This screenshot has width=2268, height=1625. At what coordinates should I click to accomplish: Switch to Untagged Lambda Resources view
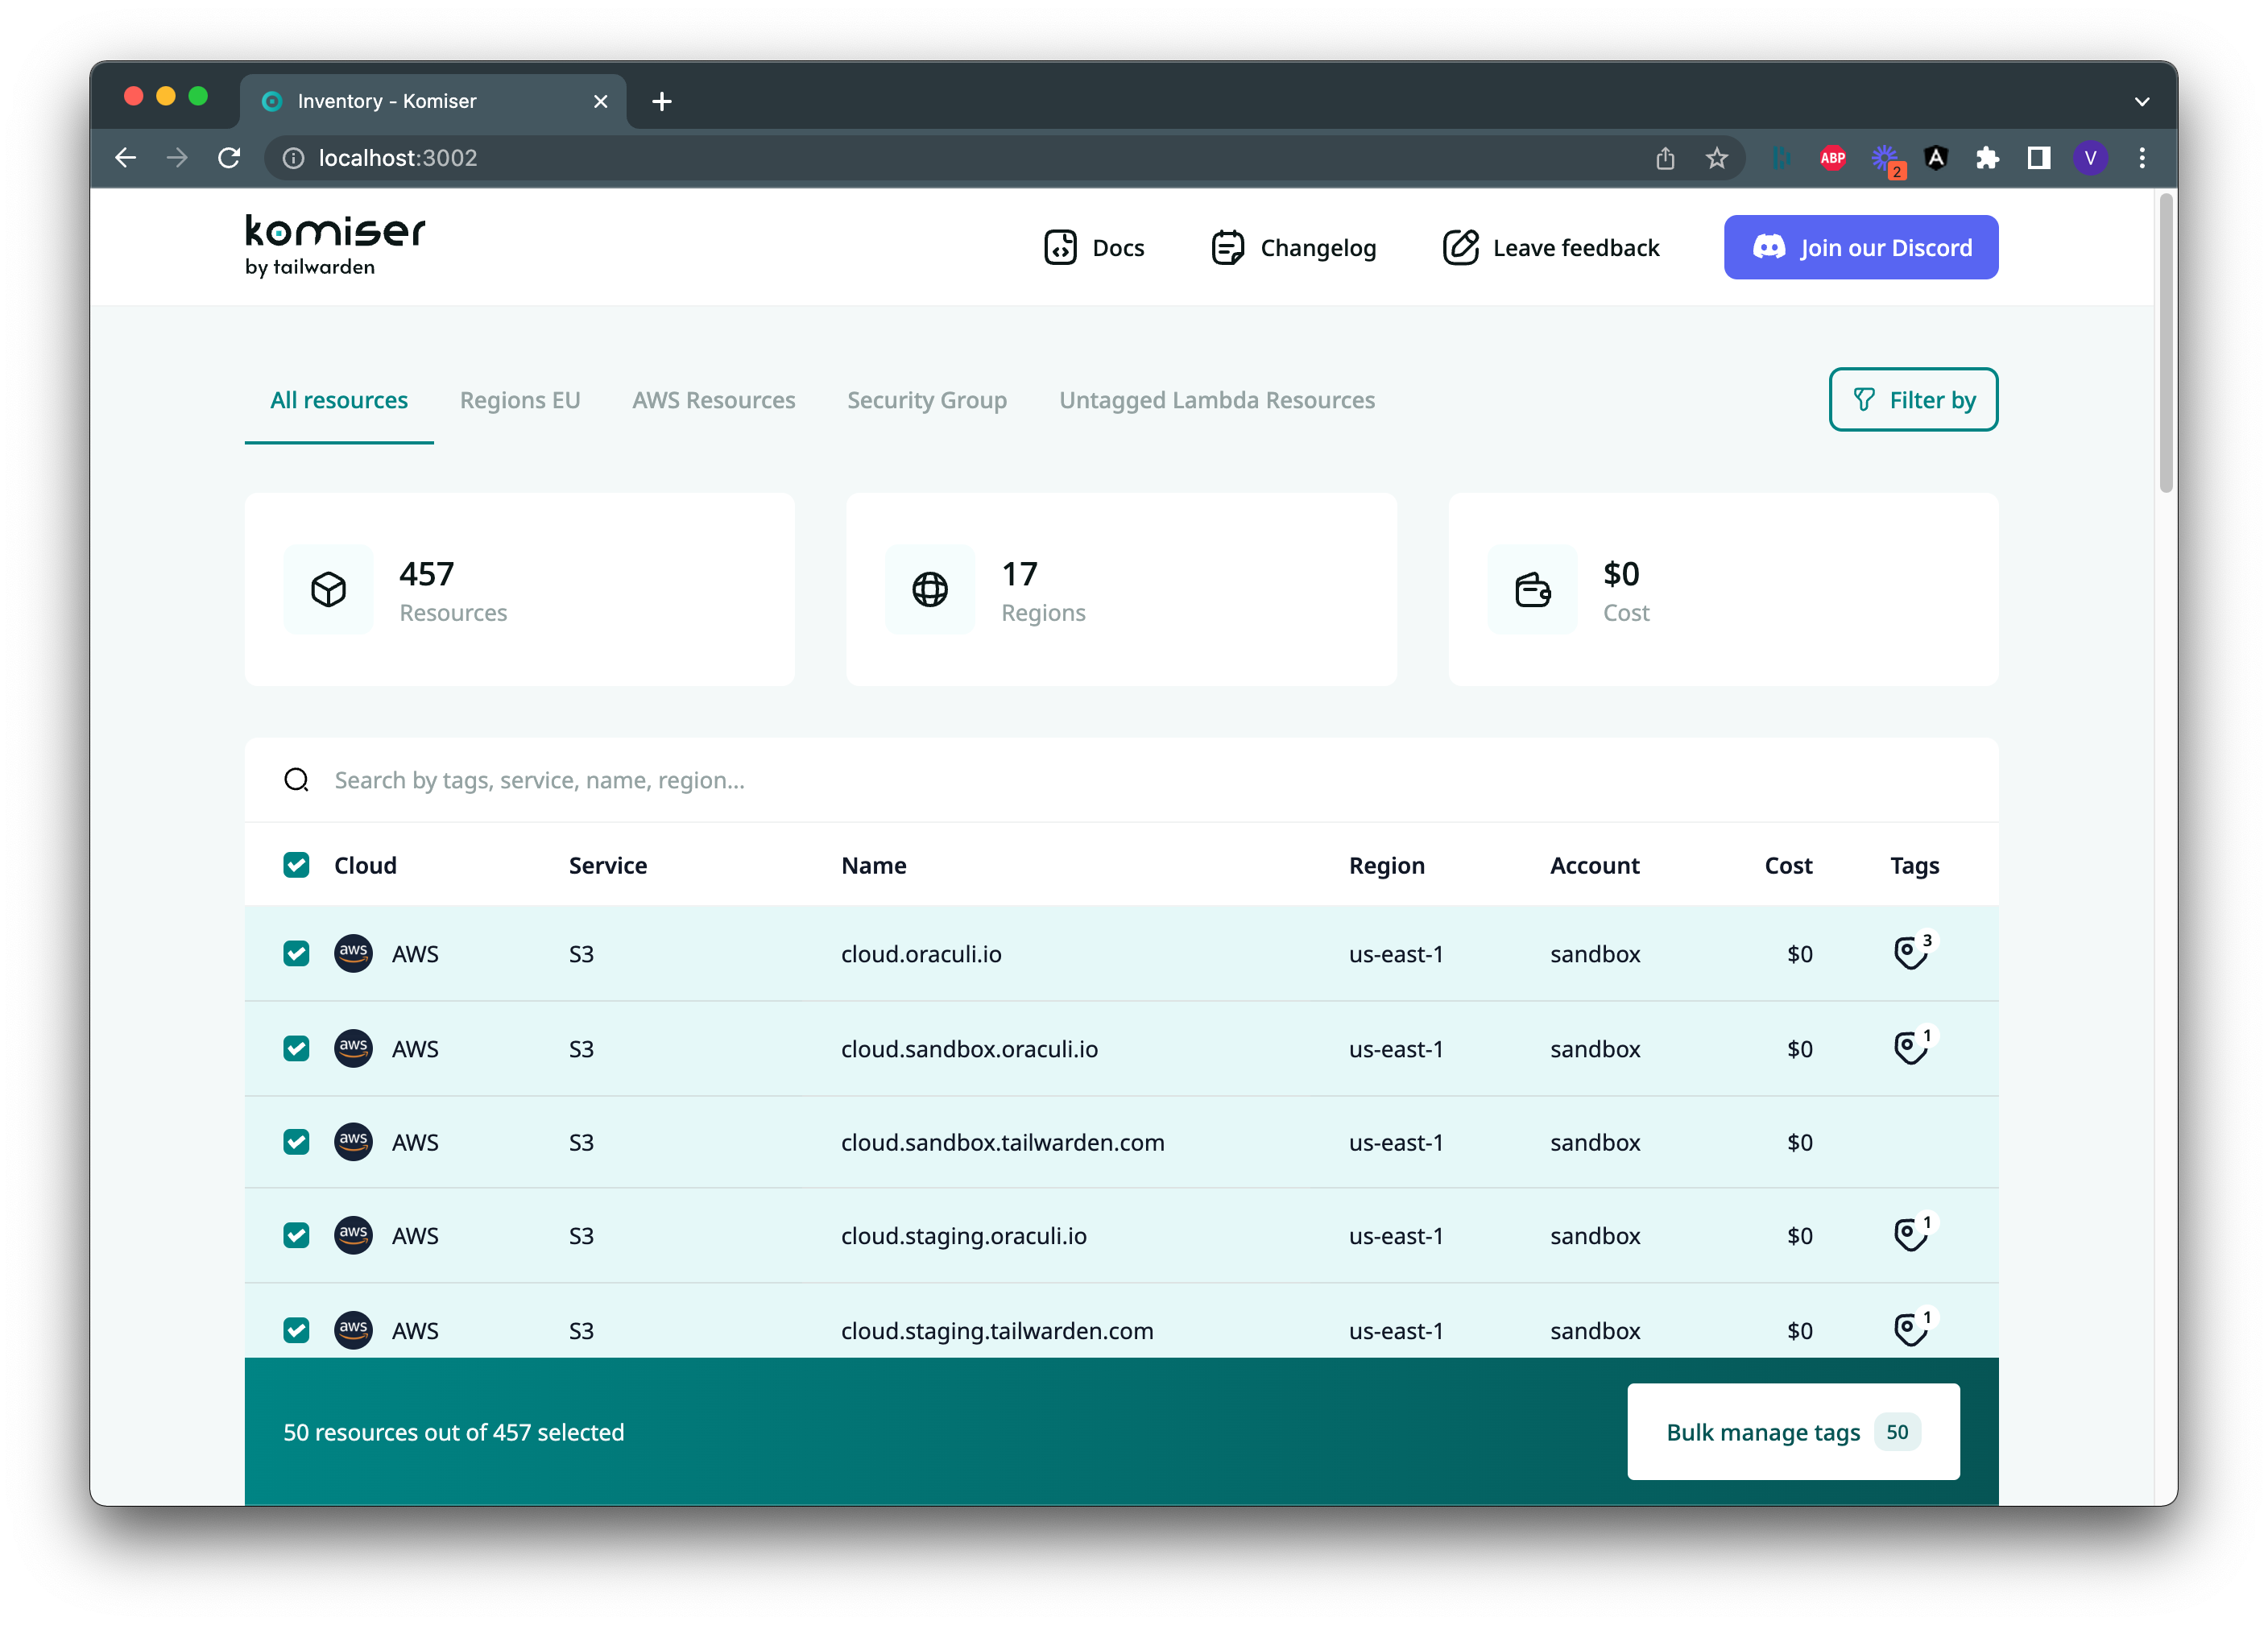(1217, 400)
